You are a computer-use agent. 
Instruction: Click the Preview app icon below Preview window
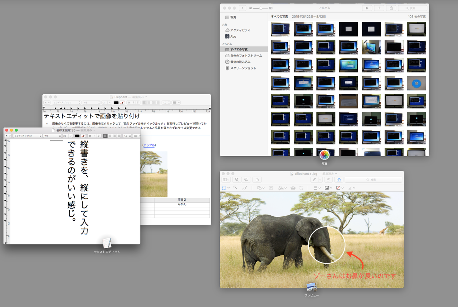[312, 287]
